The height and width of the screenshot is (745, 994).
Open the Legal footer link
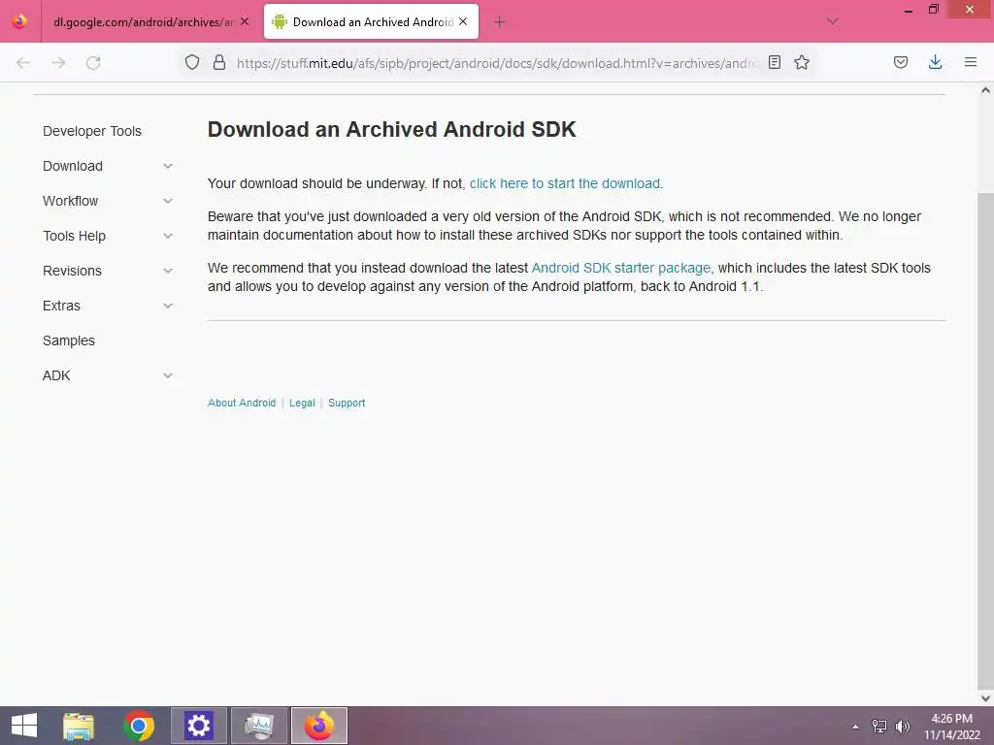(x=302, y=403)
